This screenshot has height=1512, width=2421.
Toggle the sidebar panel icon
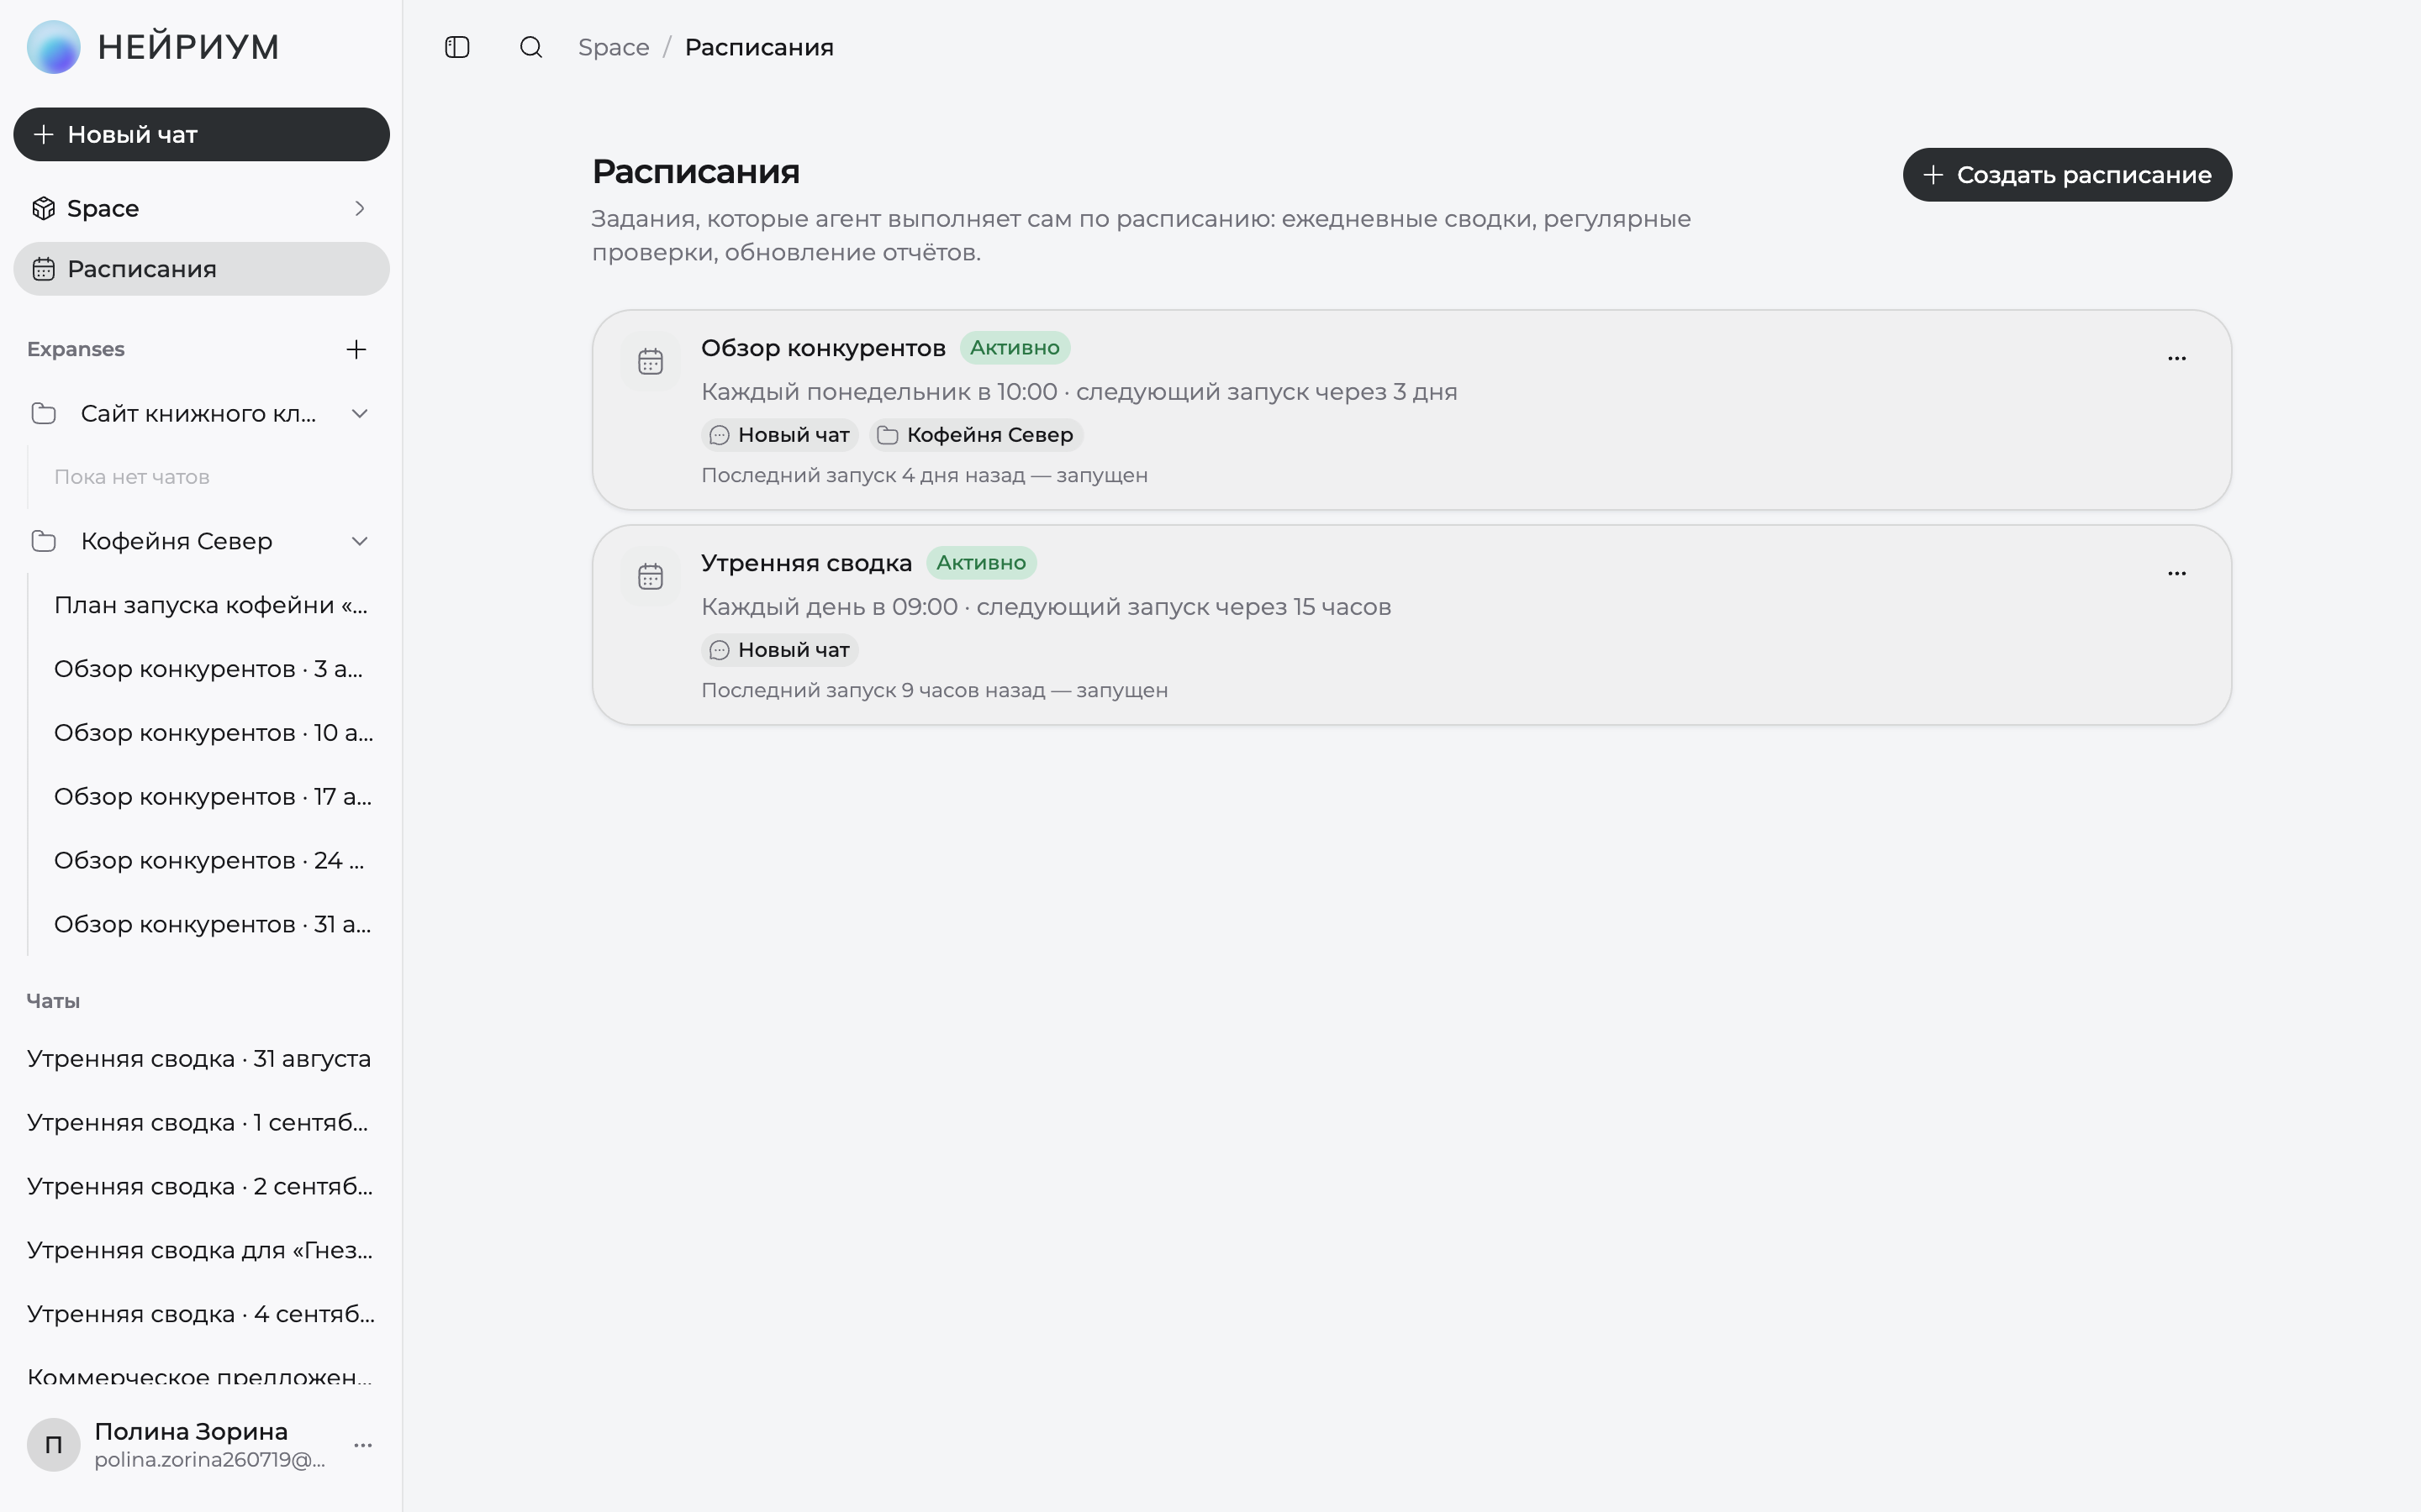457,47
